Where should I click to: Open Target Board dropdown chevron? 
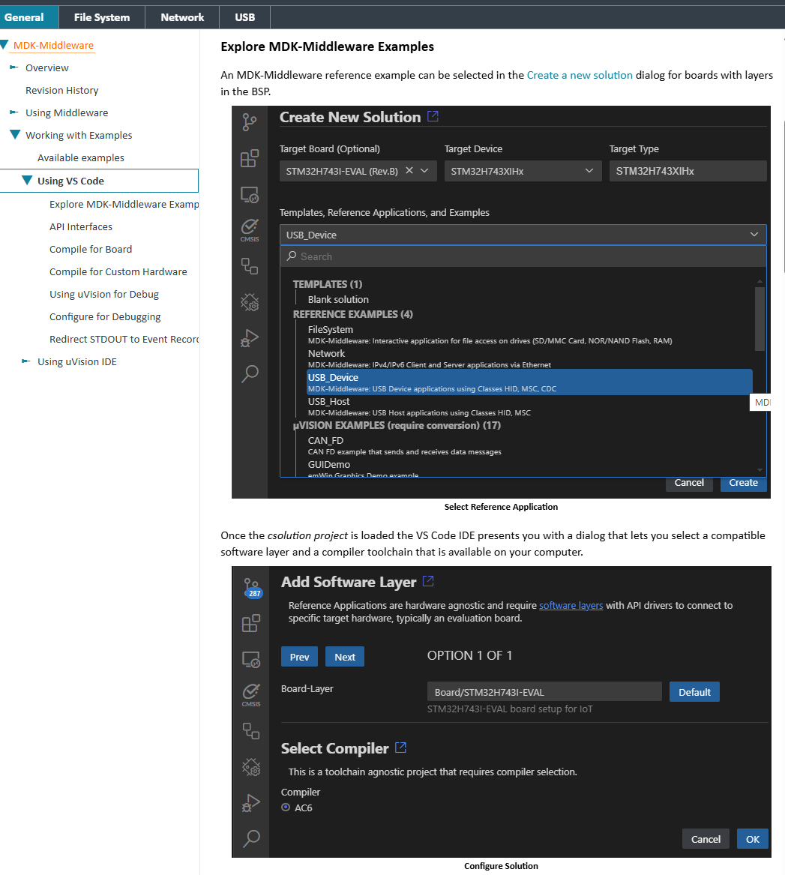pos(424,170)
